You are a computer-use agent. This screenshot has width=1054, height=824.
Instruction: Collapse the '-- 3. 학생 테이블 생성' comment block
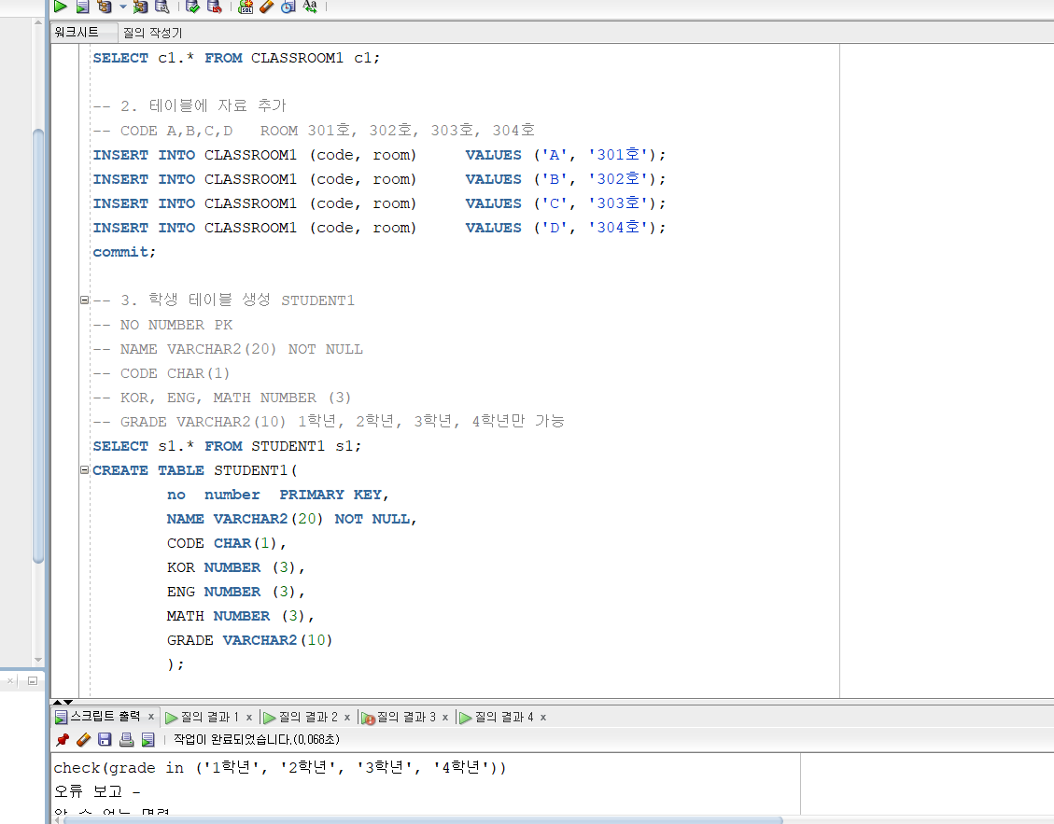click(x=85, y=300)
